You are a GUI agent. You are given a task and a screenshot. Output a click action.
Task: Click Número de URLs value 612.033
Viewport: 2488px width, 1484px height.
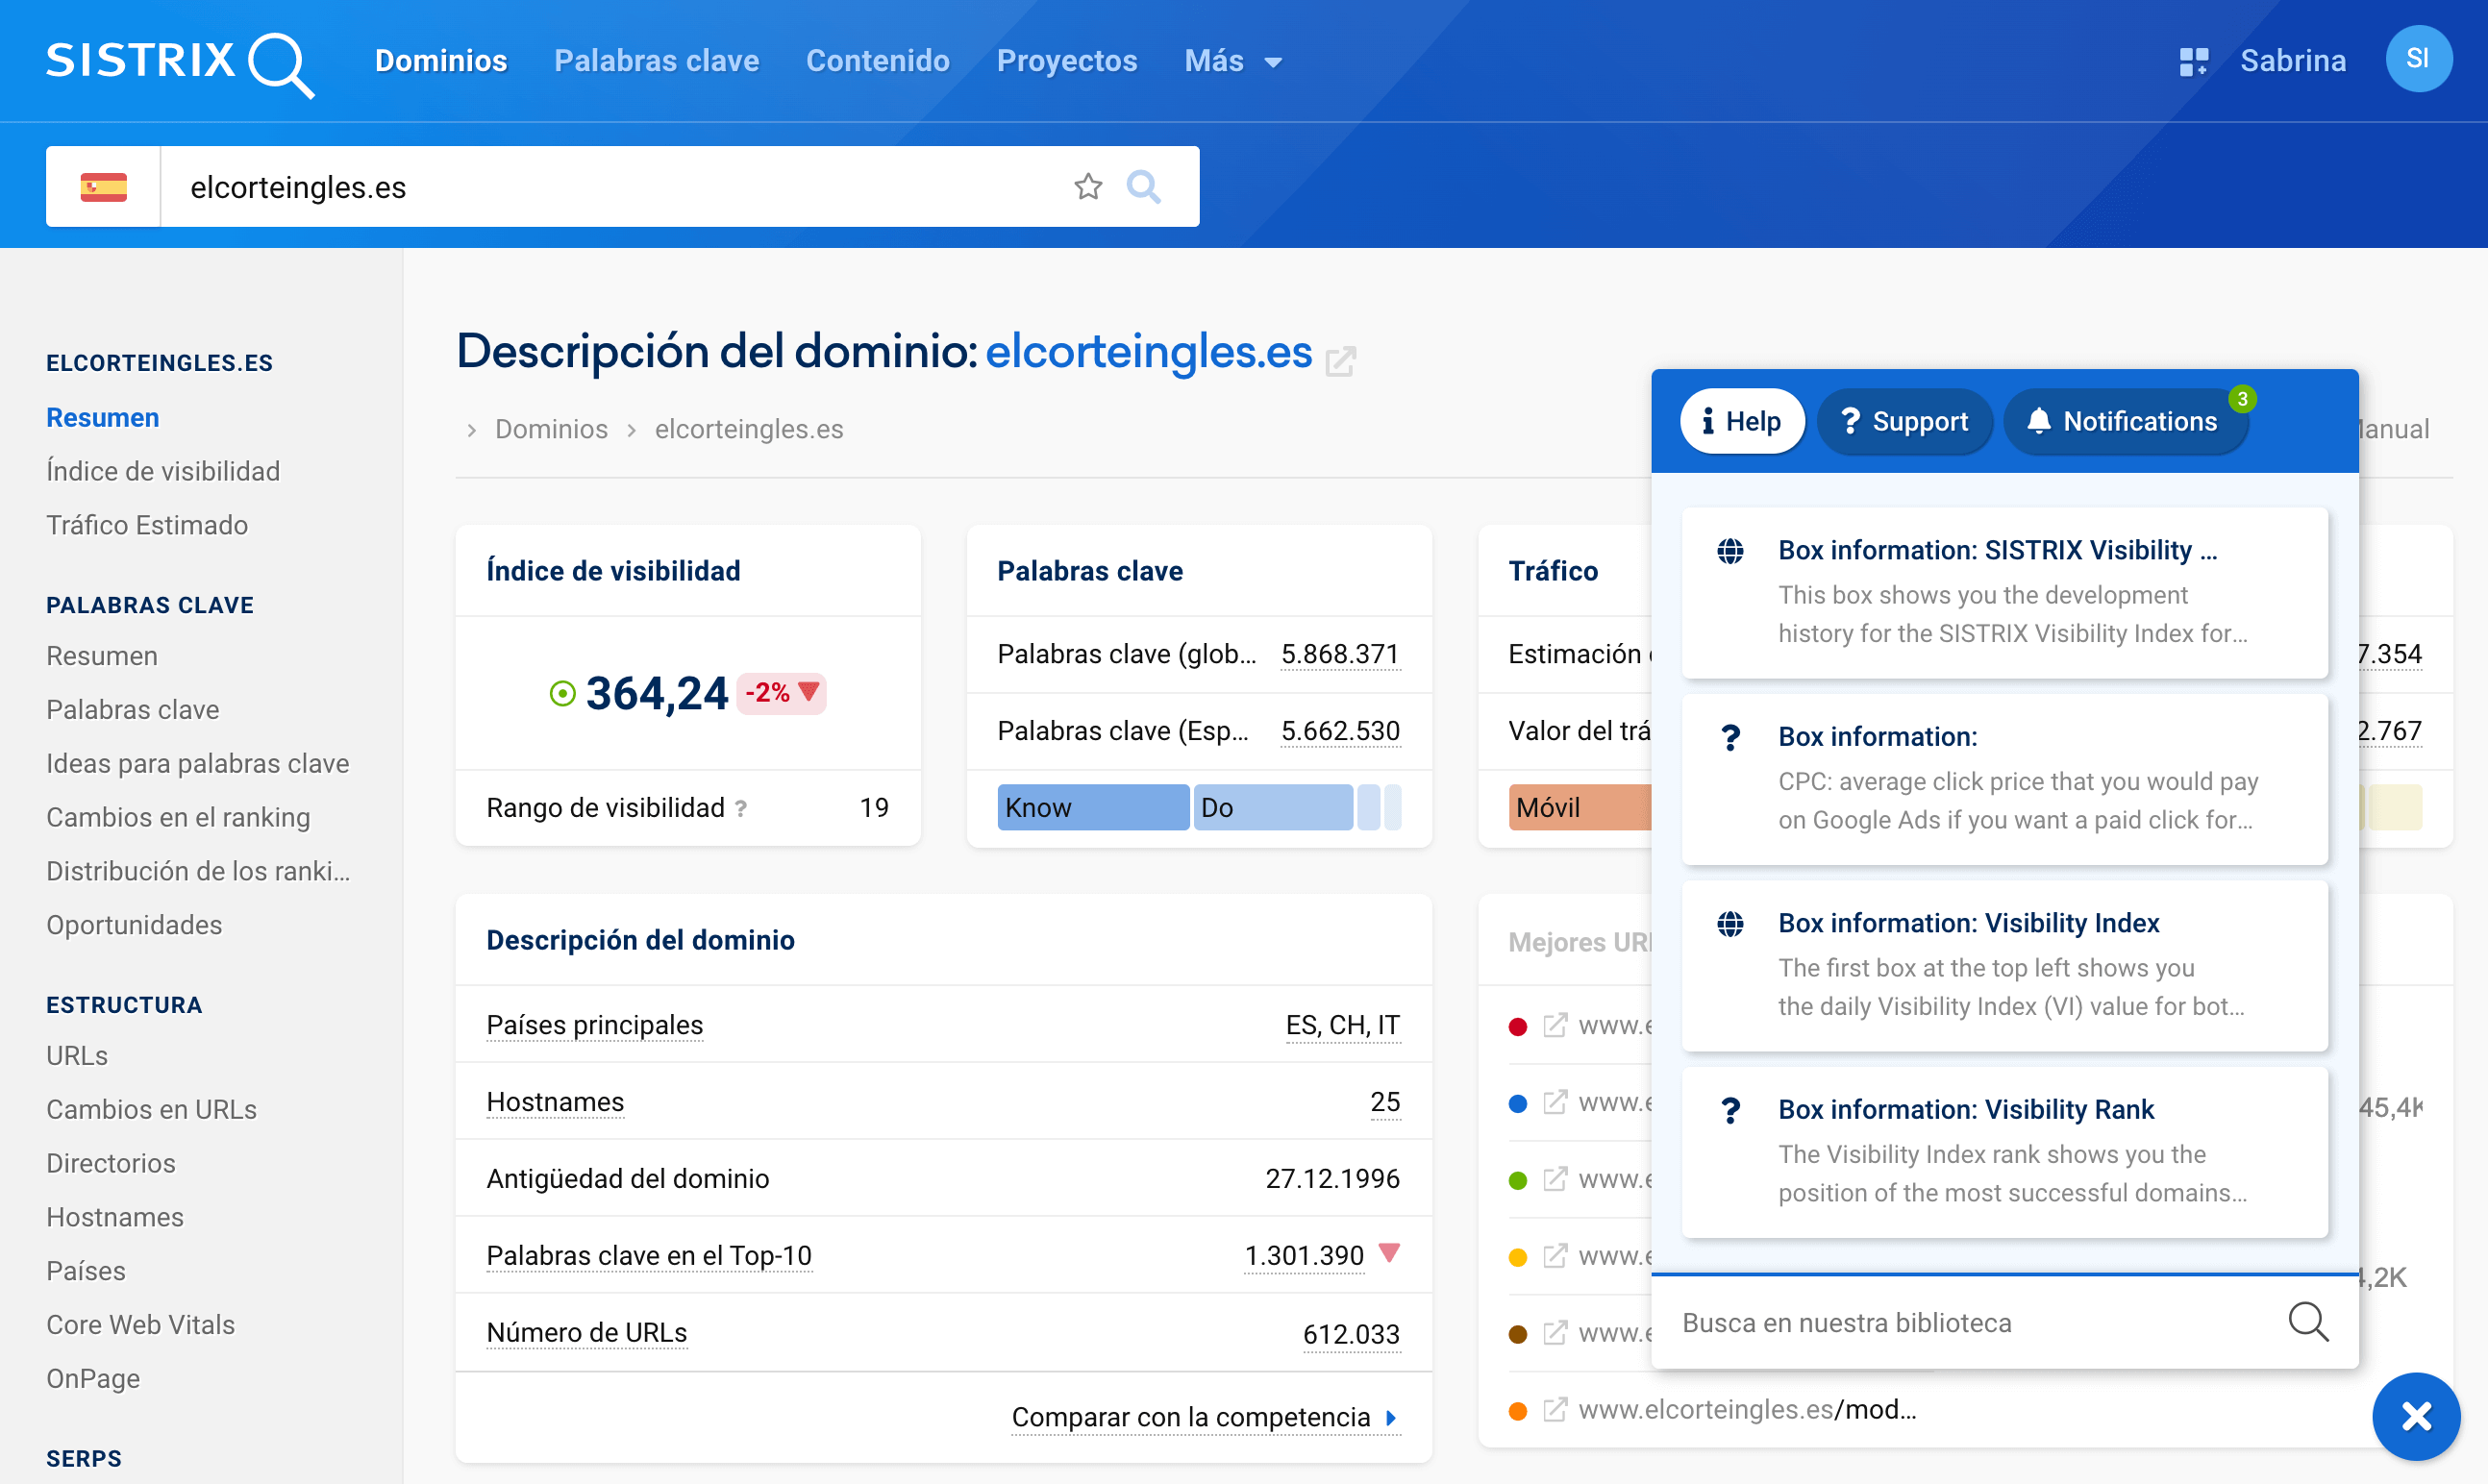pyautogui.click(x=1351, y=1334)
